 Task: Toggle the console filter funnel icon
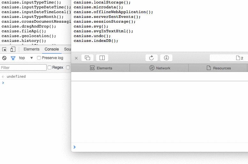[13, 58]
